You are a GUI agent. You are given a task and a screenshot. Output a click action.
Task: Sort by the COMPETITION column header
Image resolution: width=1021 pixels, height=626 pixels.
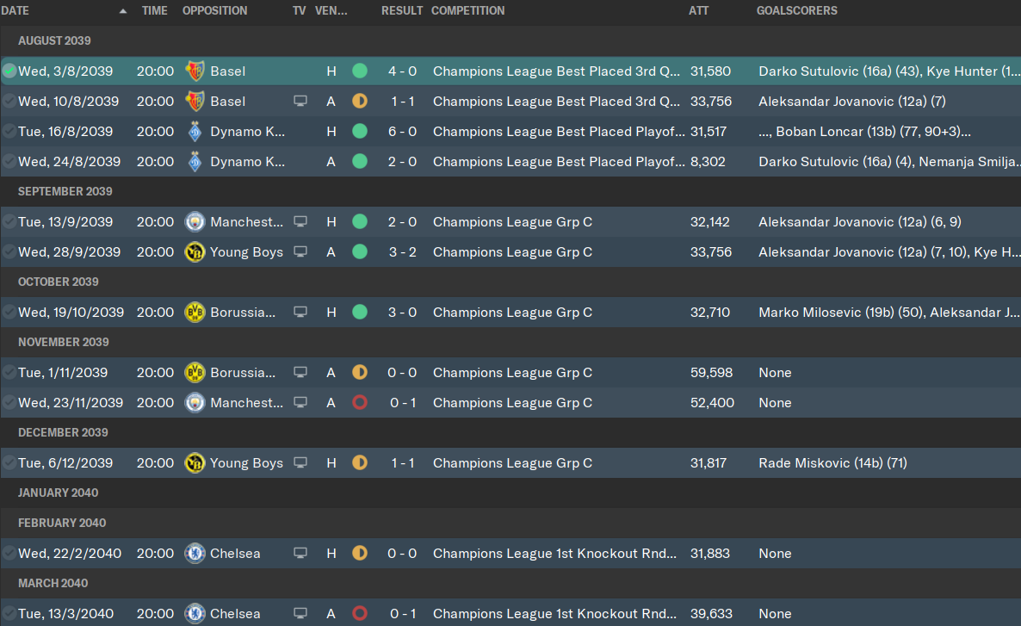467,11
